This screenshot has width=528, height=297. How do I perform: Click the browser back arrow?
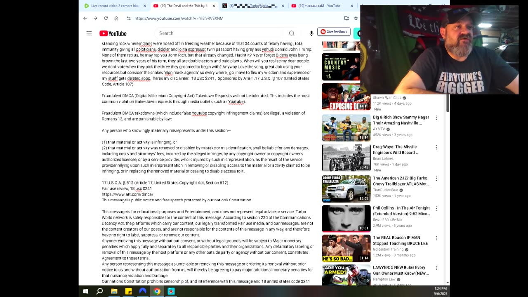point(85,18)
